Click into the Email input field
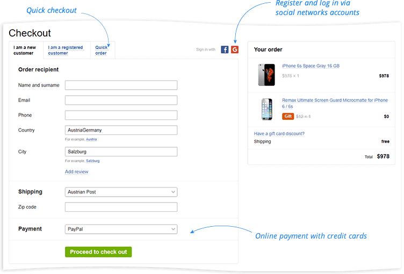This screenshot has height=274, width=404. [121, 100]
